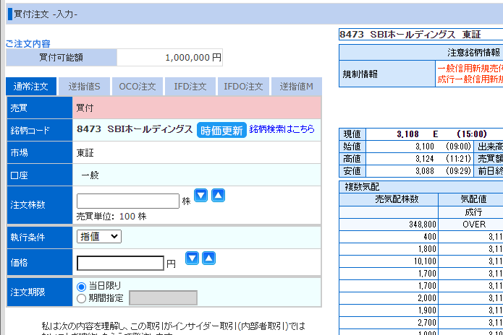Click the 規制情報 label cell
503x335 pixels.
387,74
